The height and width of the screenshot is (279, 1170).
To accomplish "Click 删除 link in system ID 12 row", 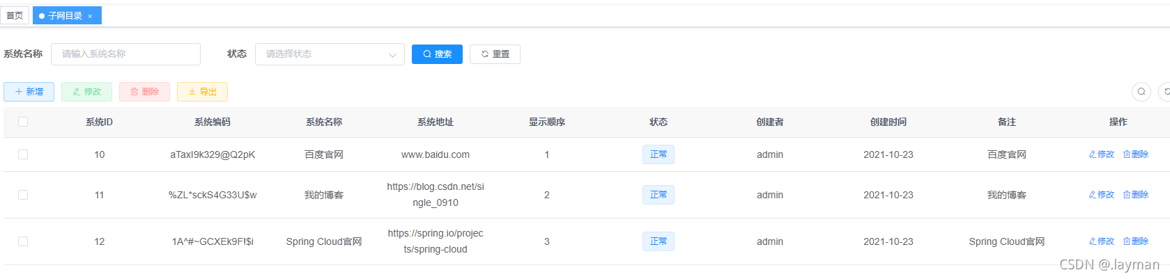I will [x=1136, y=241].
